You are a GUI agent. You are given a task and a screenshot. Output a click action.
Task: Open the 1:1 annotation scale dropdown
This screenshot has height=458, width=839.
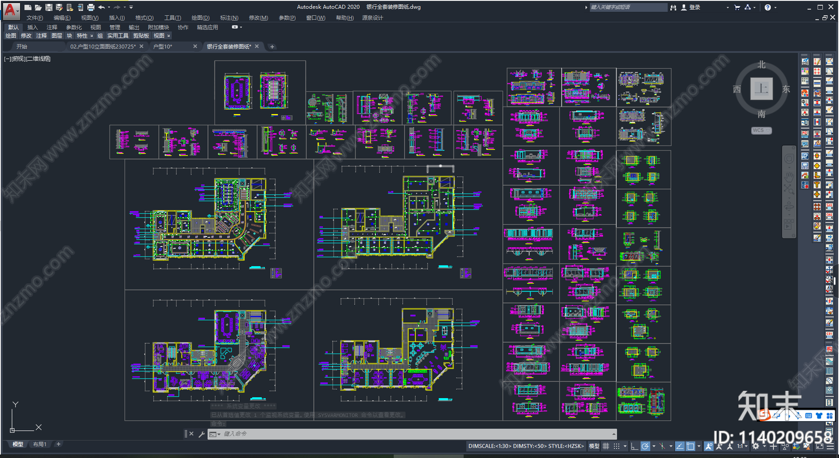[x=742, y=446]
